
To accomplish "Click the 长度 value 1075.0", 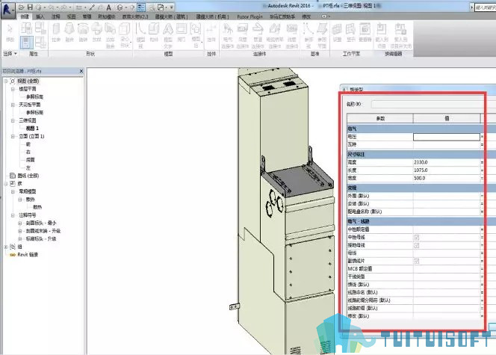I will [421, 170].
